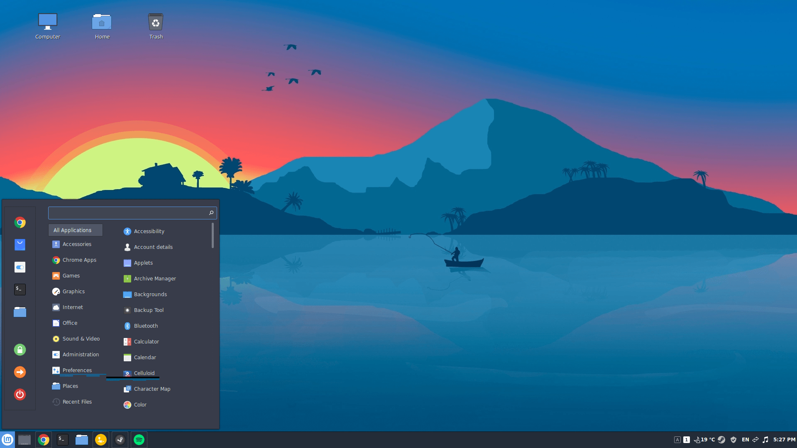
Task: Select the Preferences category
Action: (76, 370)
